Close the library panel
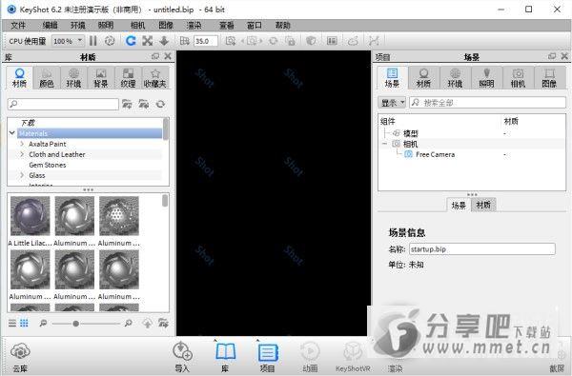The width and height of the screenshot is (572, 376). tap(168, 56)
